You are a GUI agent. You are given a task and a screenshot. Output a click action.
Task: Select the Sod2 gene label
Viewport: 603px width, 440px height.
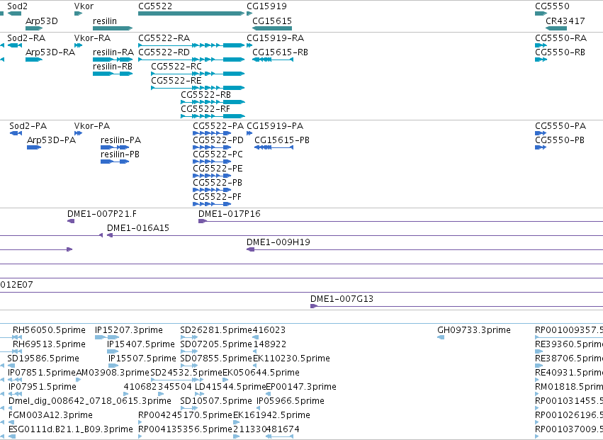[17, 6]
